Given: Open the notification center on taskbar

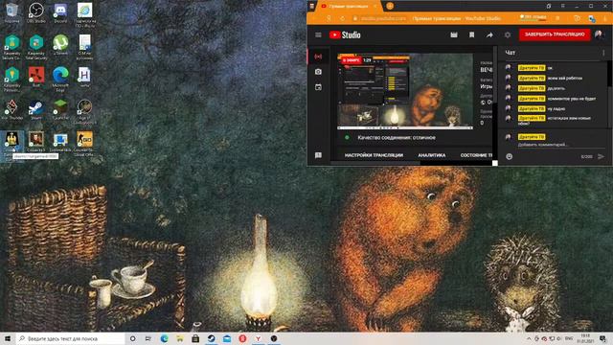Looking at the screenshot, I should (603, 338).
